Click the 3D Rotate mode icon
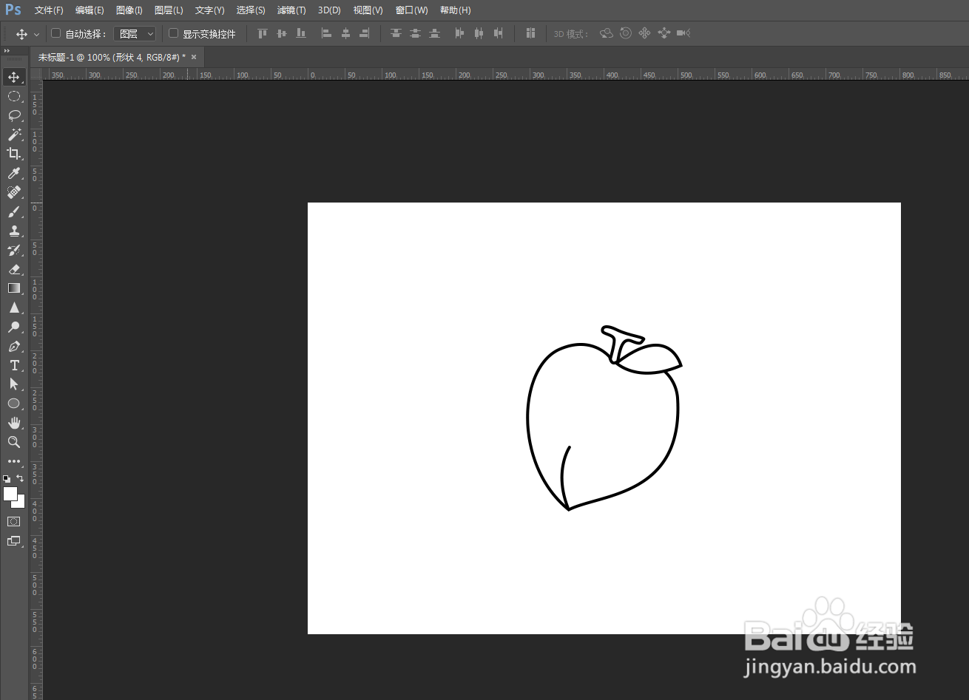 point(607,33)
